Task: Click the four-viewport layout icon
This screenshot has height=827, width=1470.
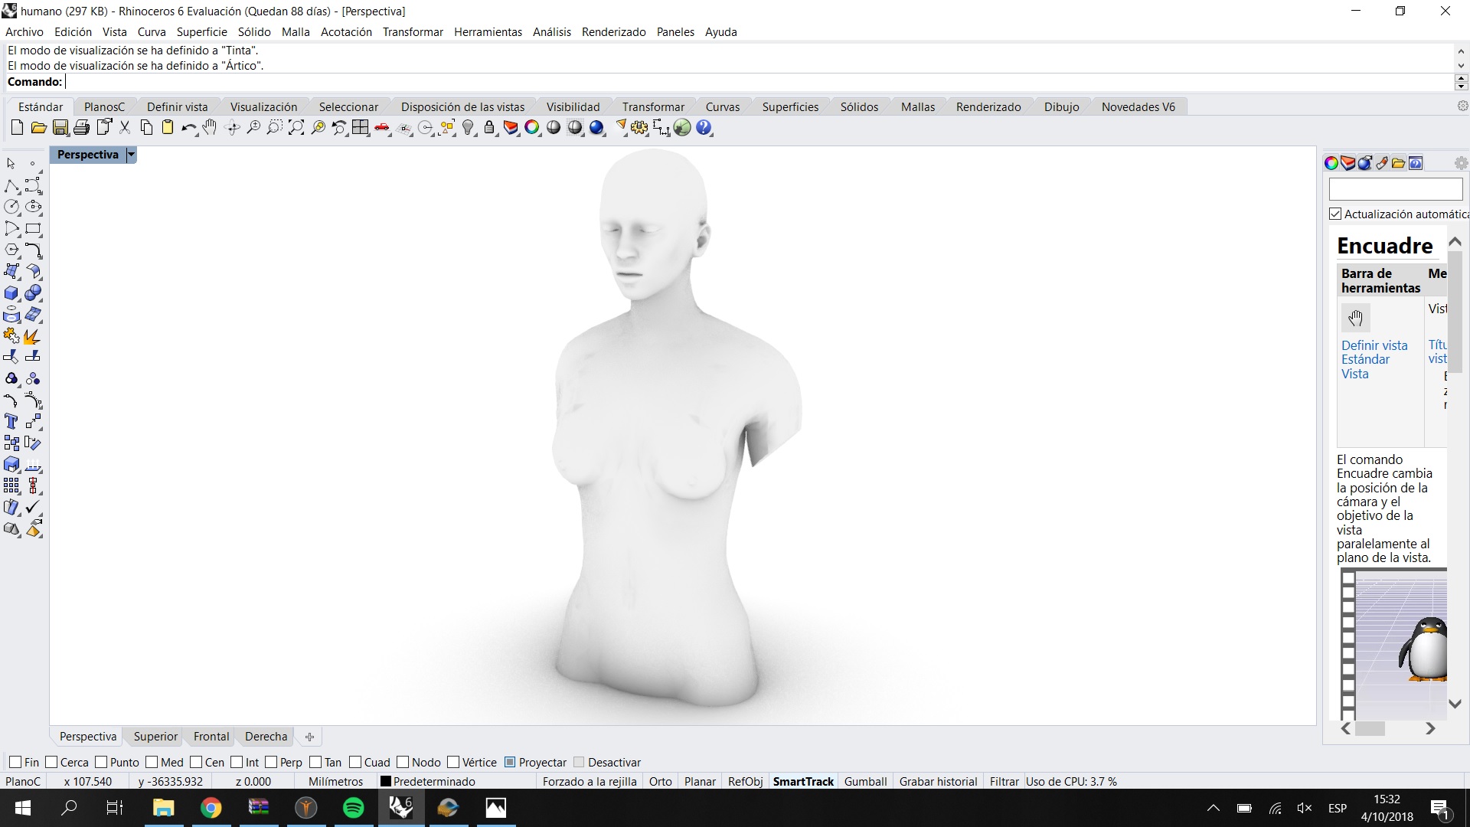Action: pyautogui.click(x=360, y=128)
